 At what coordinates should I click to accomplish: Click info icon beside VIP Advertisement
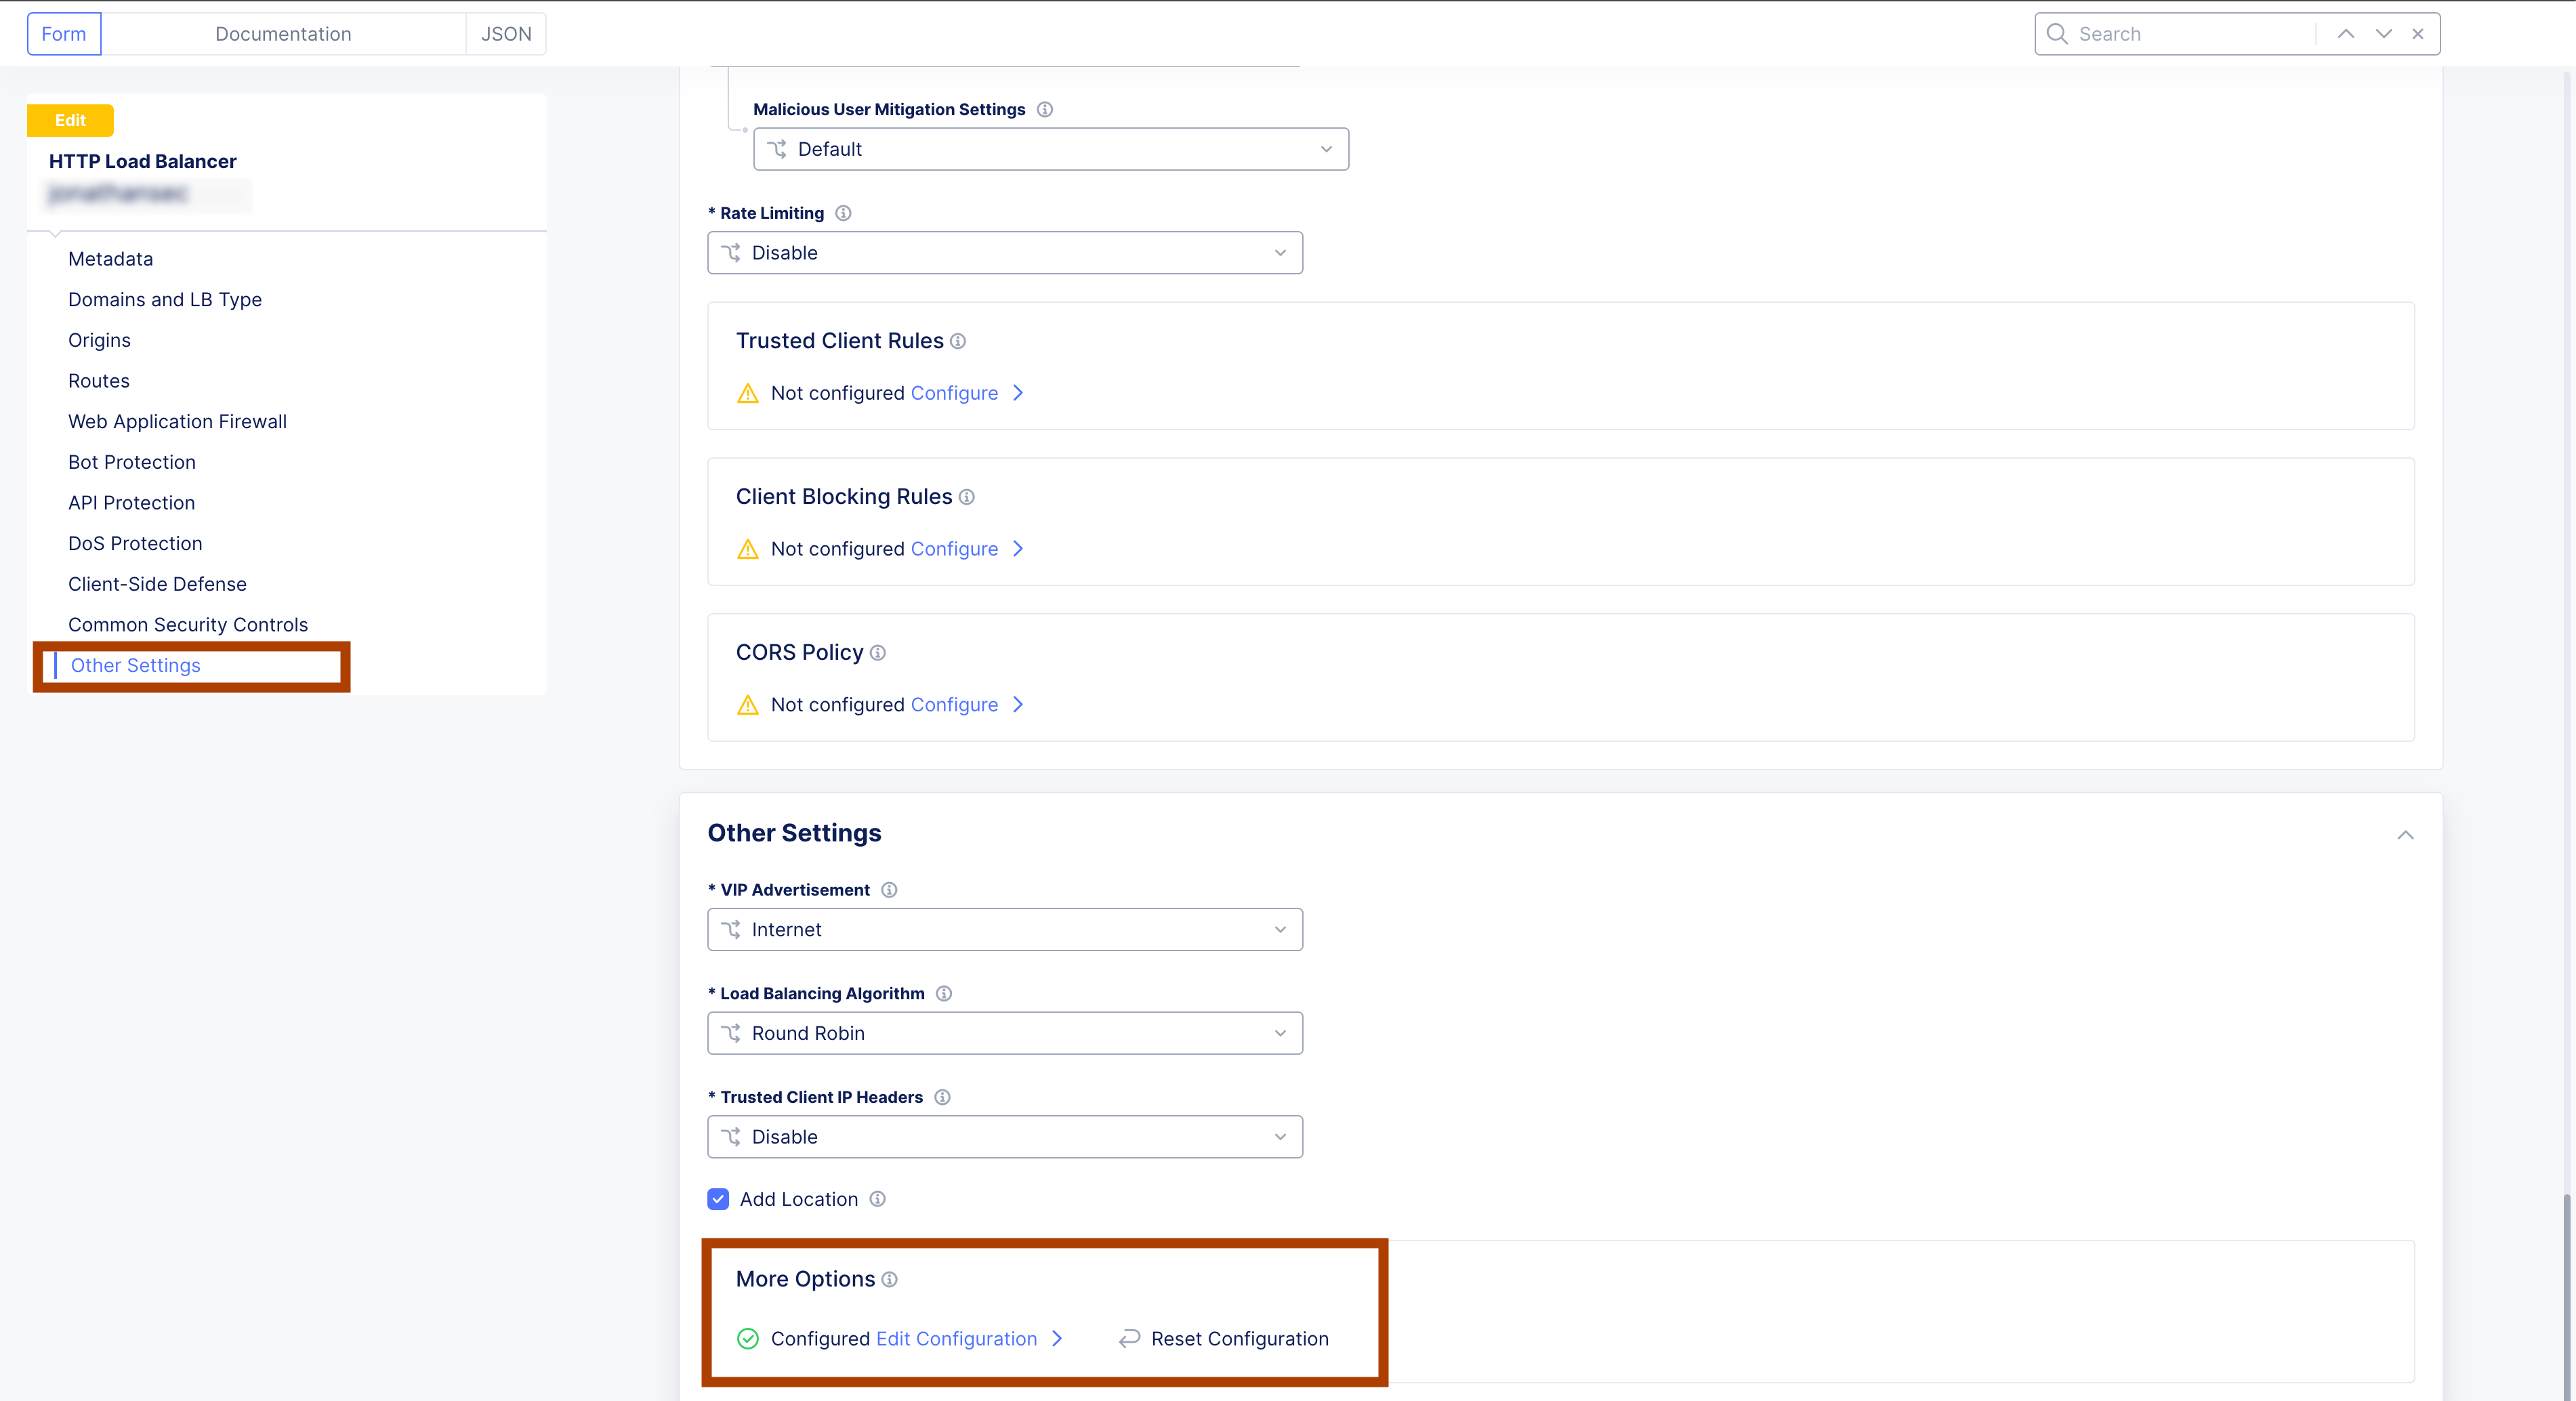coord(889,890)
